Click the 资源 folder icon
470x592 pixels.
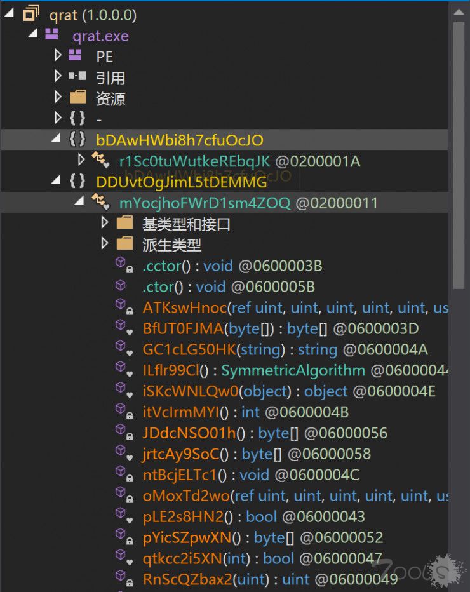click(x=77, y=98)
